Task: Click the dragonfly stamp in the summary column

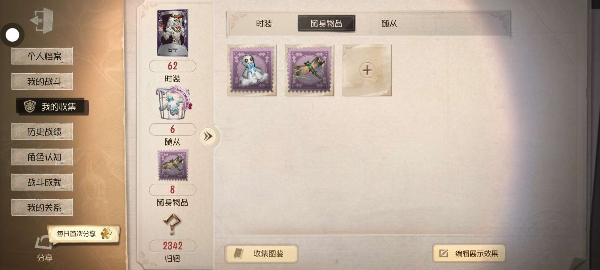Action: [172, 165]
